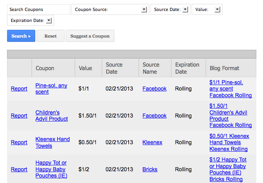
Task: Click the Facebook source for Pine-sol
Action: (154, 89)
